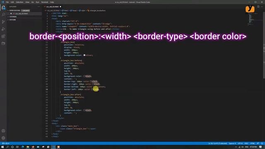Click the CRLF line ending indicator
The image size is (265, 149).
[x=246, y=144]
